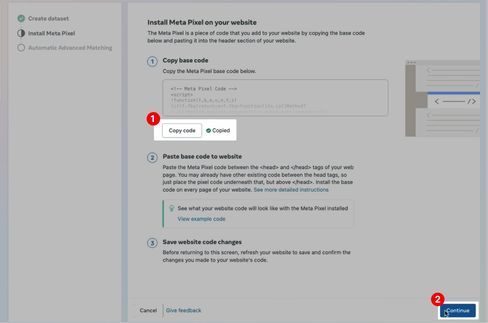Cancel the pixel installation dialog
This screenshot has height=323, width=488.
[148, 310]
